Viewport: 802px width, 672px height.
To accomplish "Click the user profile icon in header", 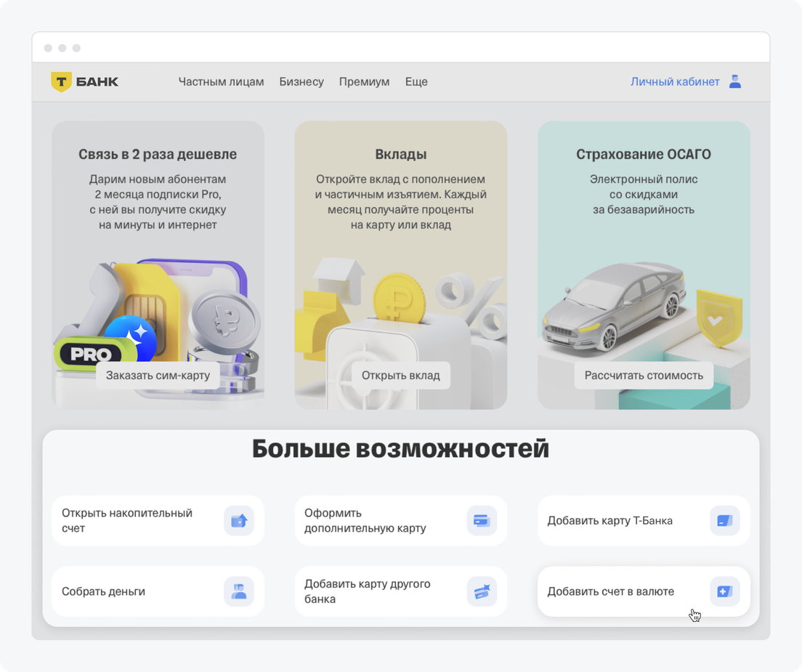I will pyautogui.click(x=734, y=82).
